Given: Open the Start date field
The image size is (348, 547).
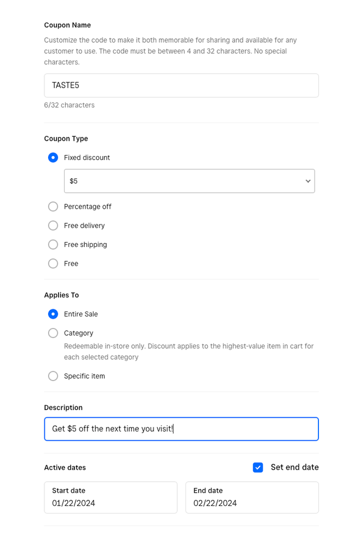Looking at the screenshot, I should click(111, 497).
